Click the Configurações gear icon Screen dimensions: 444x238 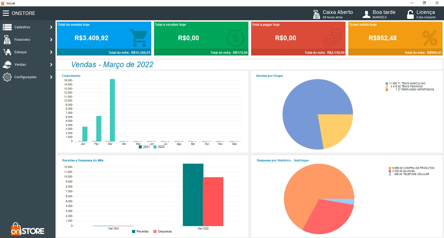7,77
